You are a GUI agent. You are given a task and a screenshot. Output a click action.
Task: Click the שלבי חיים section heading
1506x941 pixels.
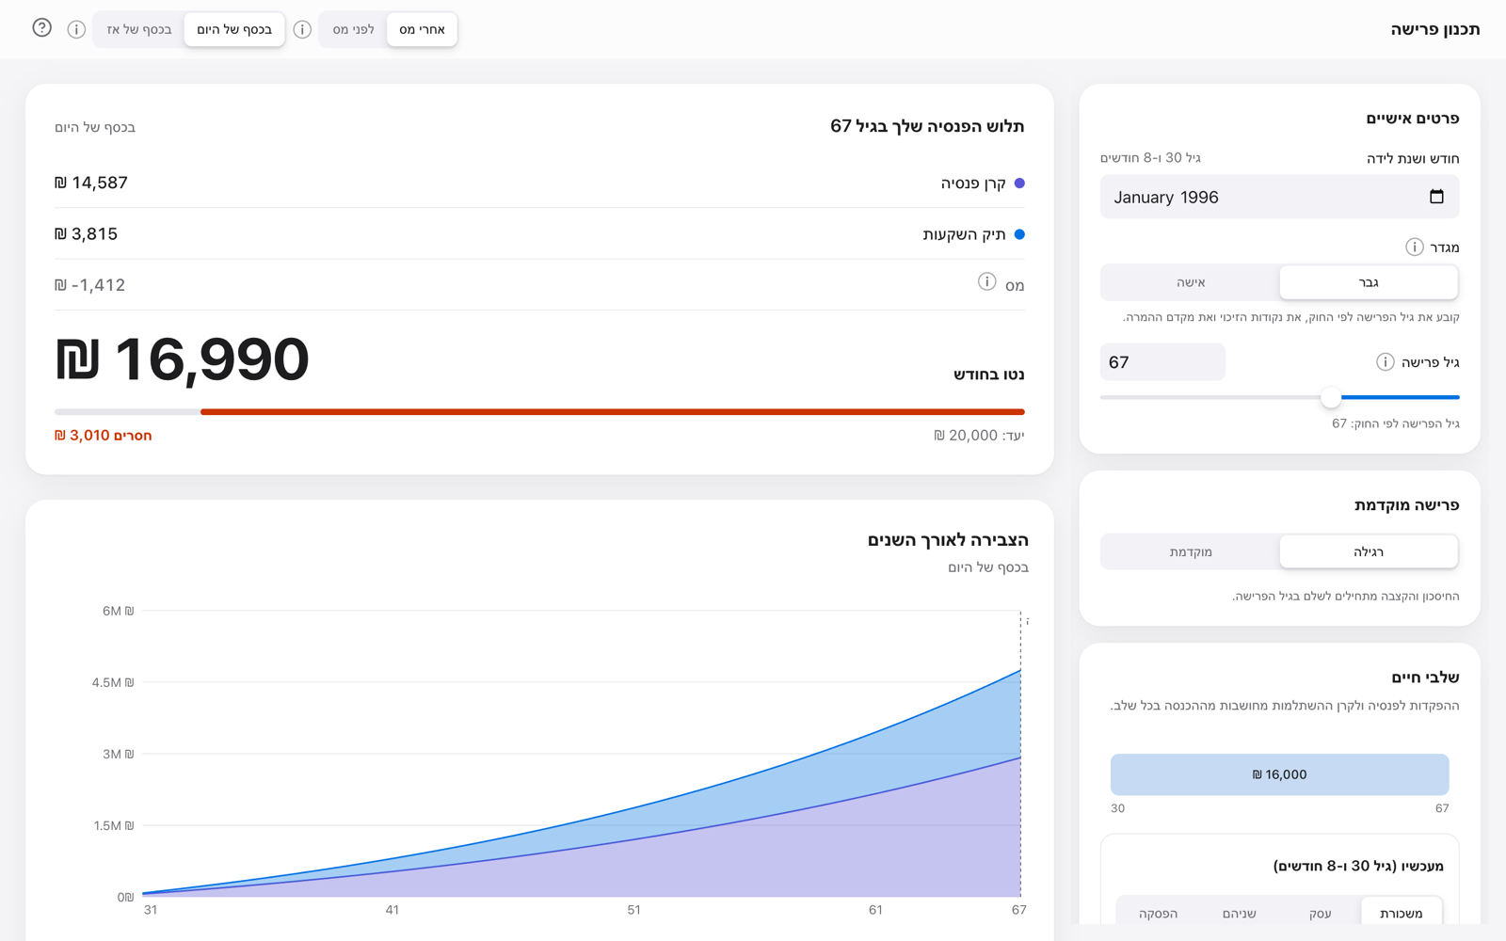point(1425,677)
